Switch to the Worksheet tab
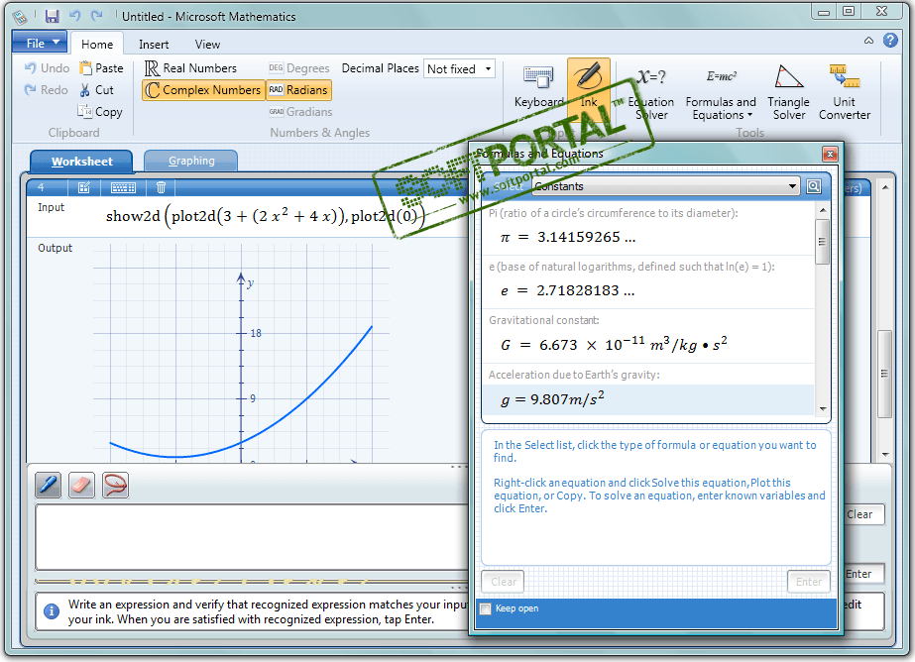Screen dimensions: 915x662 point(81,162)
